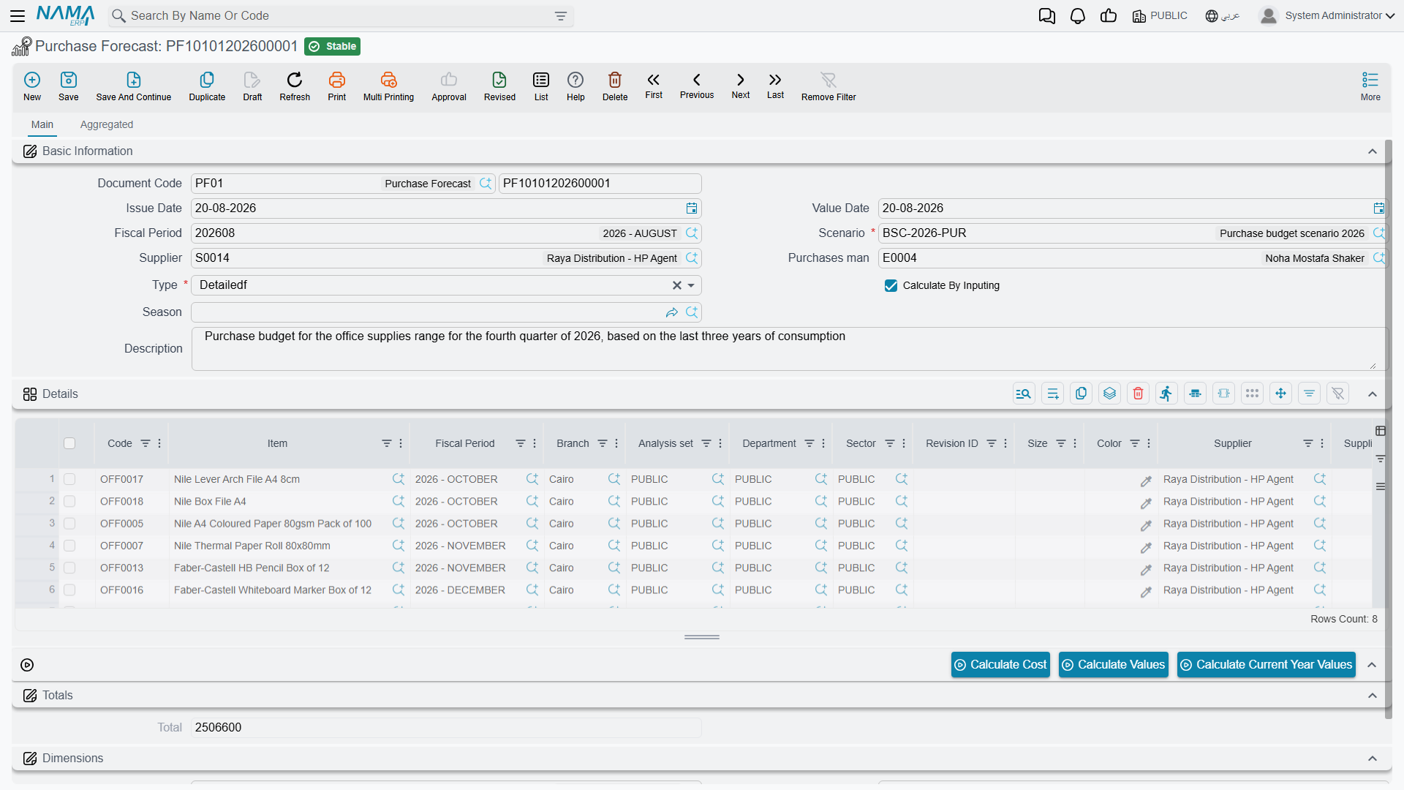Click search icon in Details toolbar
Image resolution: width=1404 pixels, height=790 pixels.
tap(1024, 394)
